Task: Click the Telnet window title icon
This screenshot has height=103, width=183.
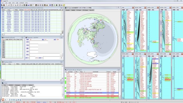Action: (3, 83)
